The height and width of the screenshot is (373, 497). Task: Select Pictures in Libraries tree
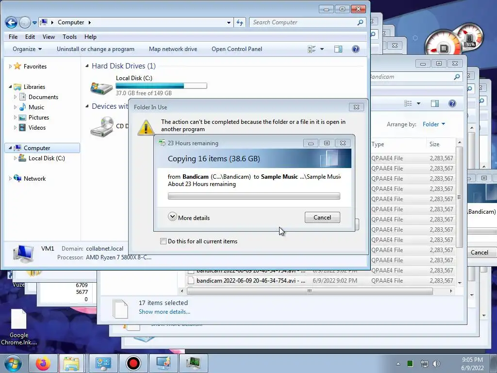pos(39,118)
